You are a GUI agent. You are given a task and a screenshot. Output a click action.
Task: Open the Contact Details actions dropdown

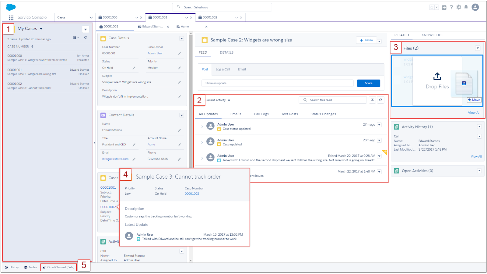click(182, 115)
